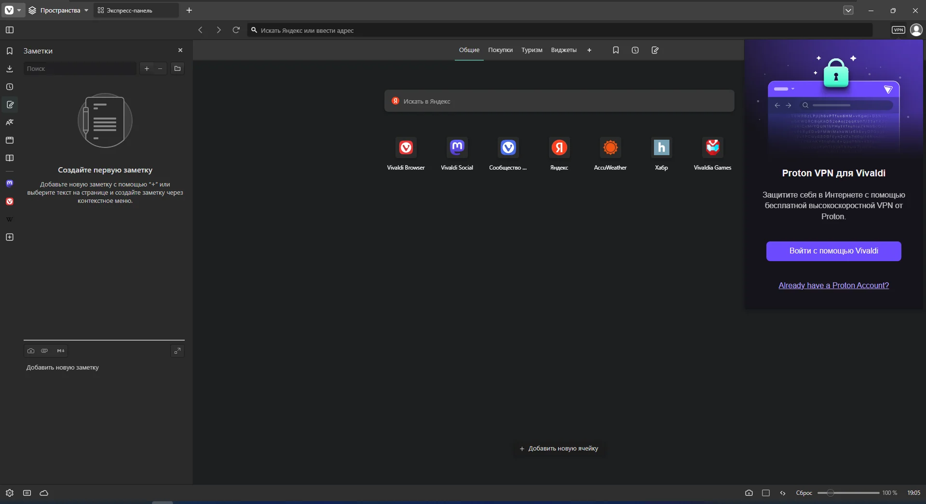Viewport: 926px width, 504px height.
Task: Open page actions in the status bar
Action: click(783, 493)
